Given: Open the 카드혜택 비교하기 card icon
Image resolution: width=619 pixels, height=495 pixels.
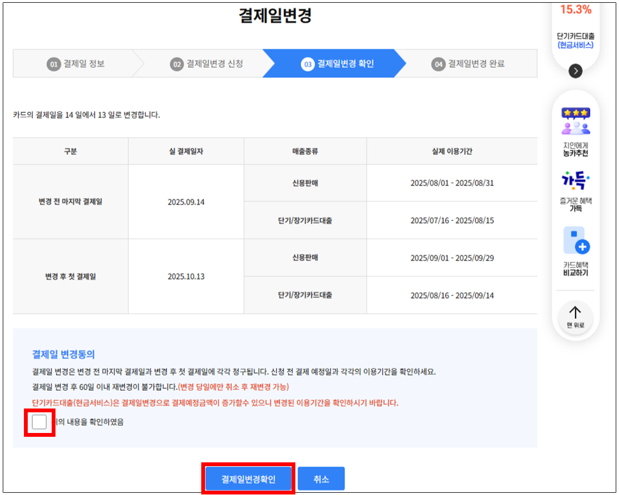Looking at the screenshot, I should 575,240.
